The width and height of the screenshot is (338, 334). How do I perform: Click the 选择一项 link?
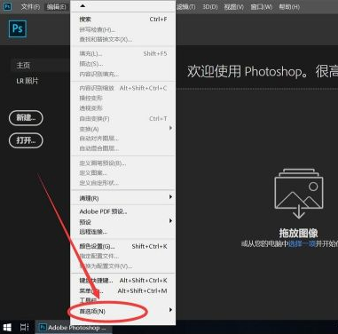point(302,243)
